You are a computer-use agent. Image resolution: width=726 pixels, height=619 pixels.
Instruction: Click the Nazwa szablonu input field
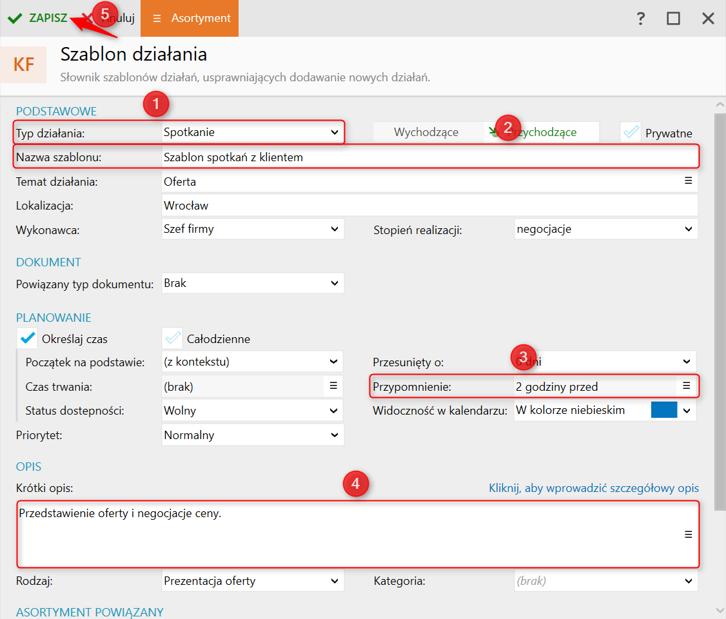[x=429, y=157]
